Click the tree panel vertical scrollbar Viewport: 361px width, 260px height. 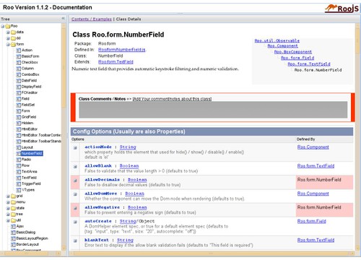64,136
